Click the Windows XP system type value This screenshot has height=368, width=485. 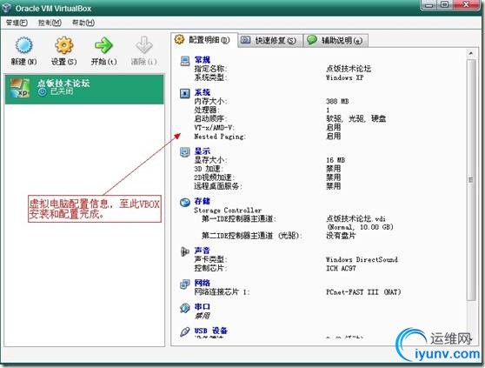[344, 77]
